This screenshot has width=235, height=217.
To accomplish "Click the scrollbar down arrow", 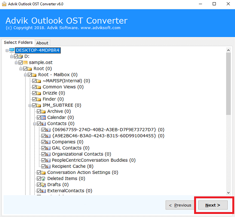I will [229, 193].
